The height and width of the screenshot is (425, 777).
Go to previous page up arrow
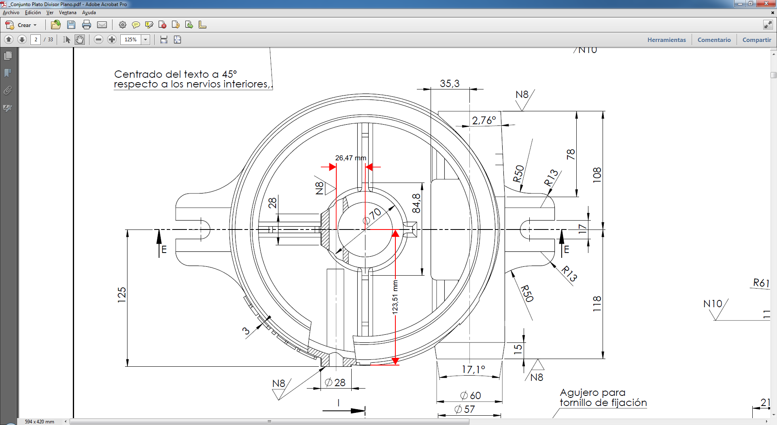(x=9, y=40)
